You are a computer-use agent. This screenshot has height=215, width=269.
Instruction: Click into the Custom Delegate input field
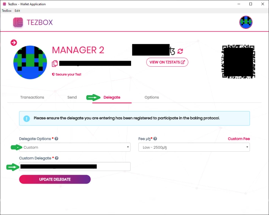click(x=75, y=166)
